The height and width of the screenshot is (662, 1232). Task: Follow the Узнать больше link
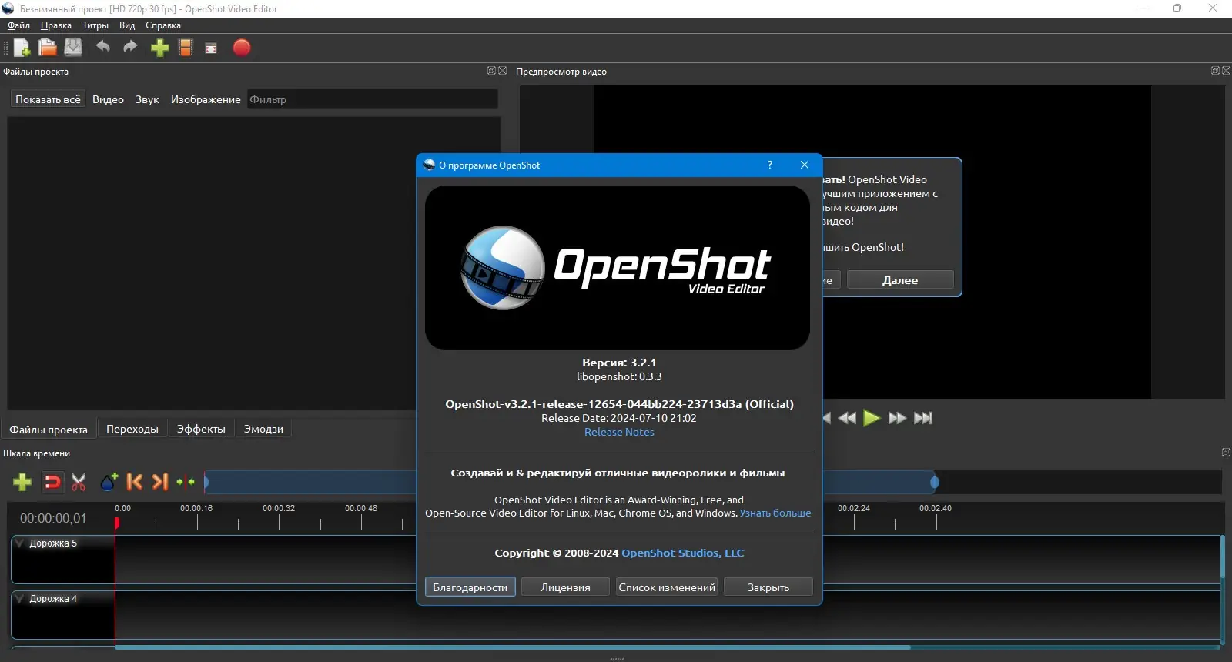pyautogui.click(x=775, y=513)
